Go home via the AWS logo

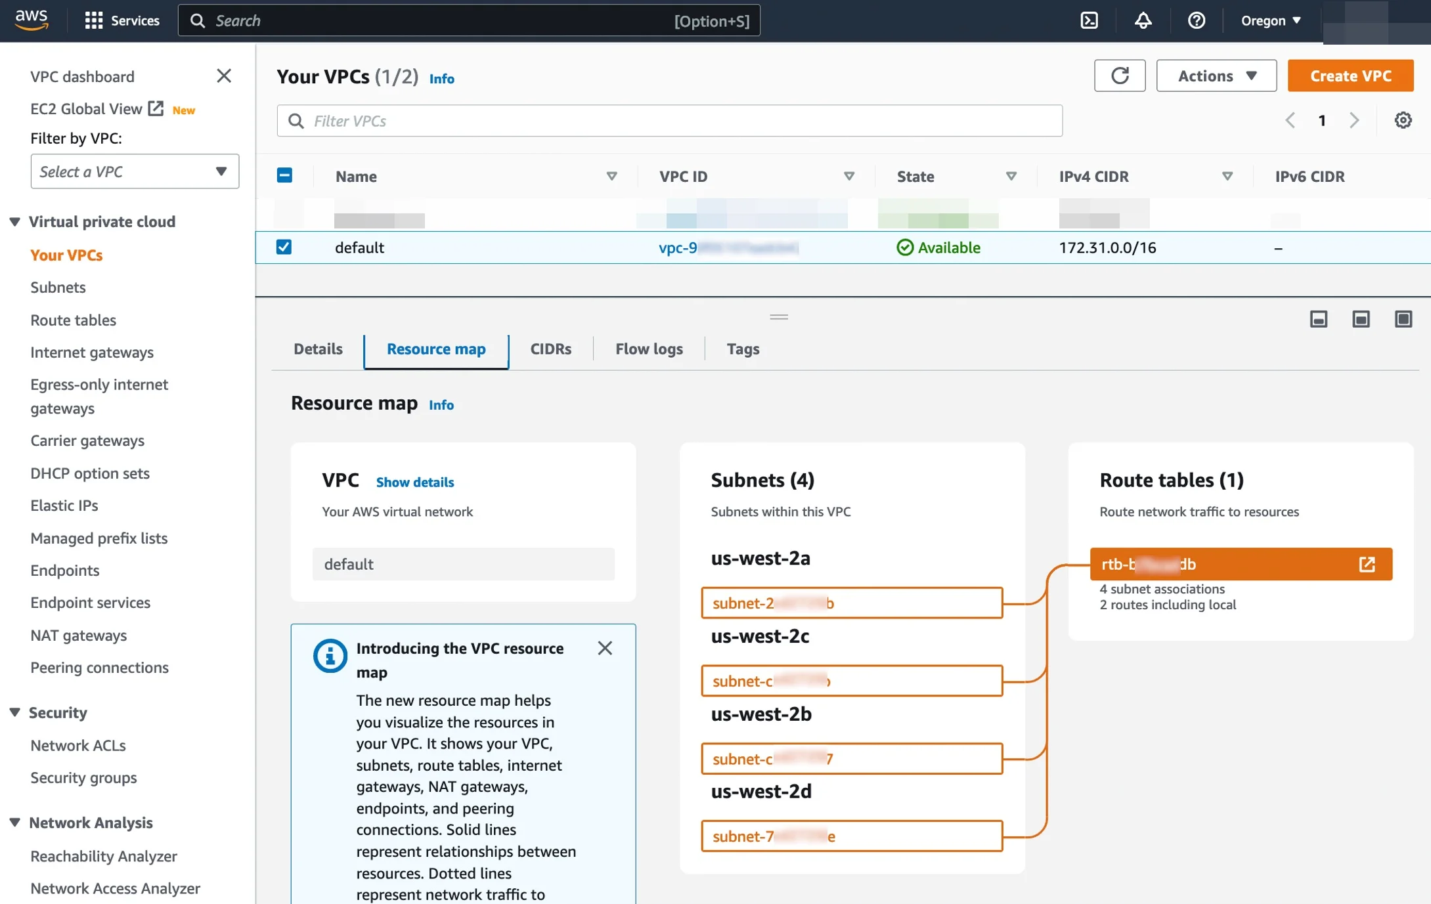click(32, 20)
